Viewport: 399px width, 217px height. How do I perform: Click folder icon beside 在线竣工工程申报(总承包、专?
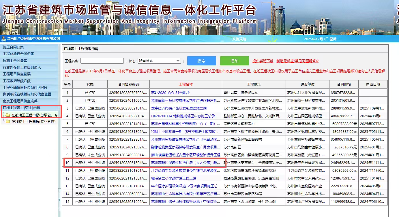point(8,115)
